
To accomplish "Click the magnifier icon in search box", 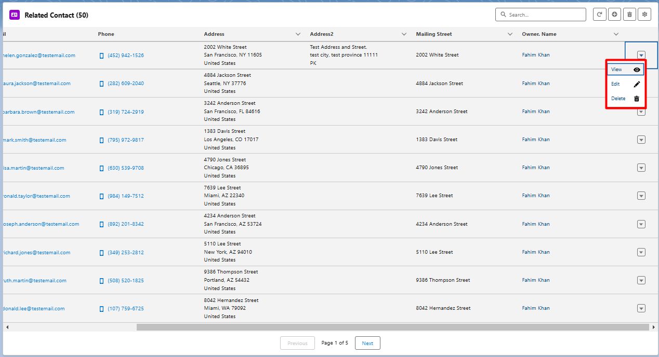I will point(503,15).
